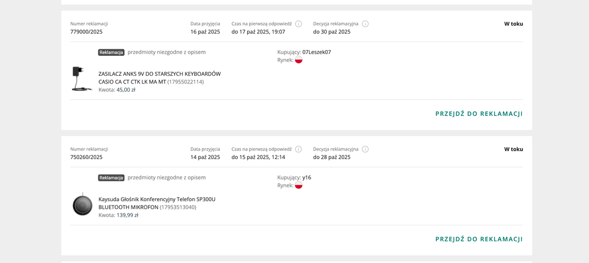This screenshot has height=263, width=589.
Task: Select complaint number 779000/2025
Action: coord(86,32)
